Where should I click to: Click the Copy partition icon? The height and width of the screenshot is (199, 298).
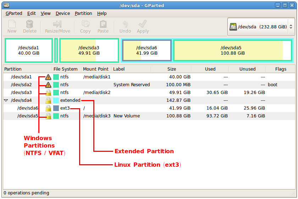(85, 24)
